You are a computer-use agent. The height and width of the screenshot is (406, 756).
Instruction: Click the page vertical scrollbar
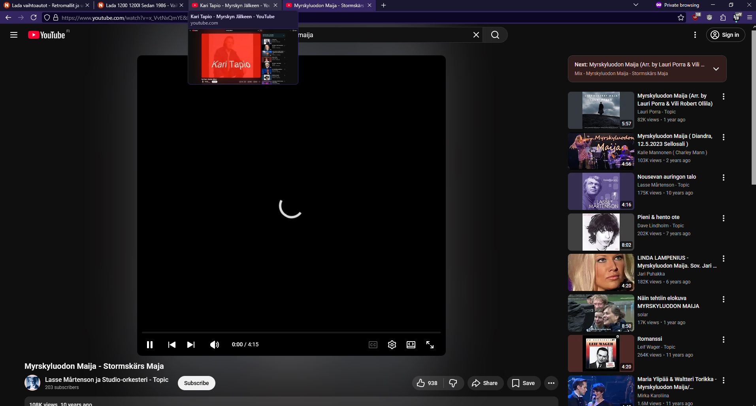tap(753, 107)
